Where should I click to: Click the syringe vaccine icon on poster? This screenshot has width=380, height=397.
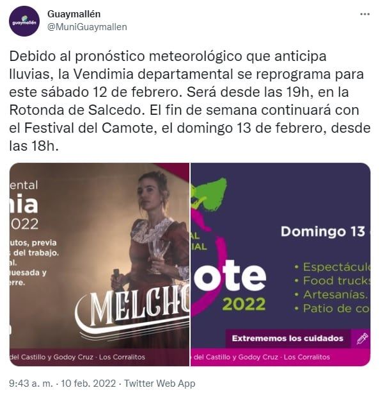coord(362,339)
